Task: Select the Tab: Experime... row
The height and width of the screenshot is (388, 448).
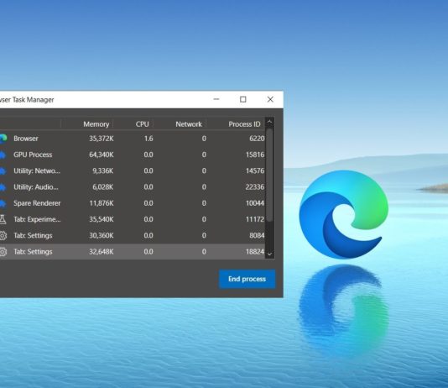Action: click(x=133, y=219)
